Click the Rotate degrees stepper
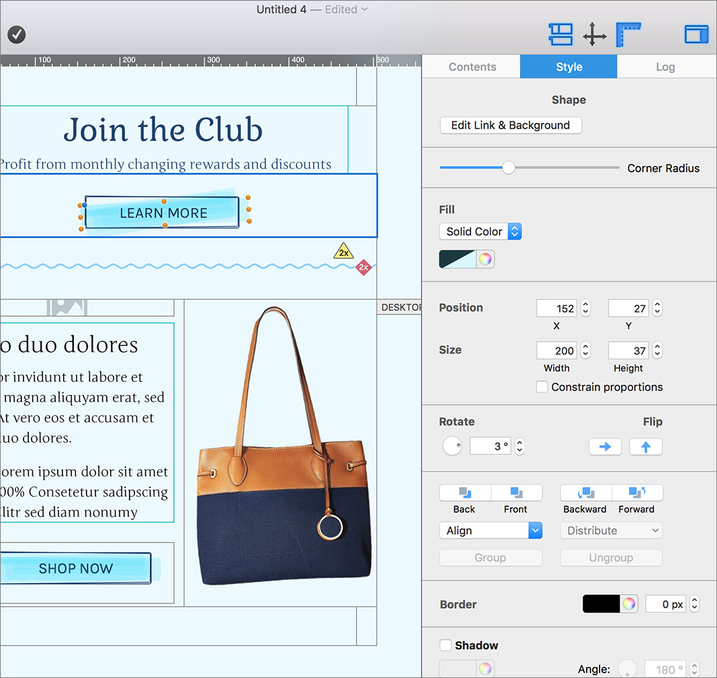This screenshot has width=717, height=678. pyautogui.click(x=520, y=446)
